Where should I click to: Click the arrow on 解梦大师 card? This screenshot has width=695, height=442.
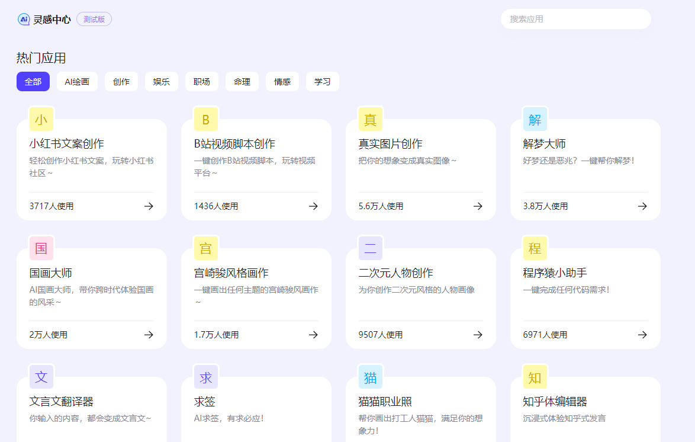pyautogui.click(x=642, y=206)
